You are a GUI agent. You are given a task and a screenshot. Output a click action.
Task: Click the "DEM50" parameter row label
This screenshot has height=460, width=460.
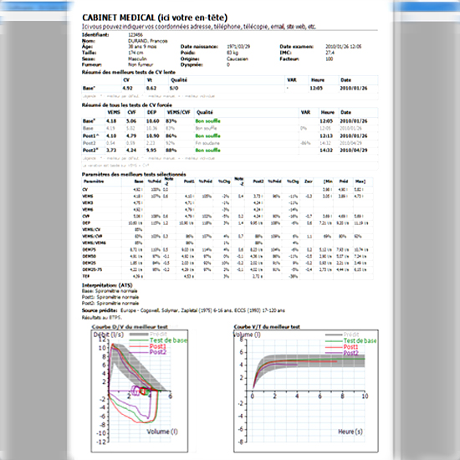click(x=89, y=256)
